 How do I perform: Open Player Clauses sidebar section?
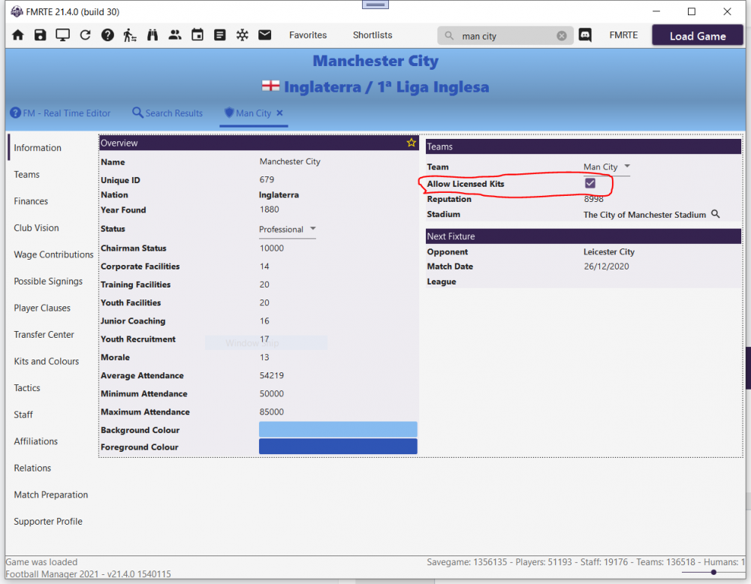[x=42, y=308]
